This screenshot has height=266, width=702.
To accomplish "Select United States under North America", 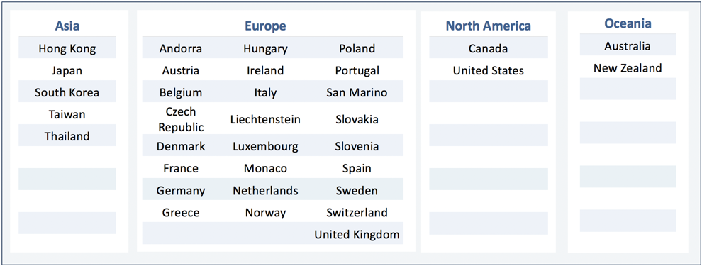I will pyautogui.click(x=489, y=70).
